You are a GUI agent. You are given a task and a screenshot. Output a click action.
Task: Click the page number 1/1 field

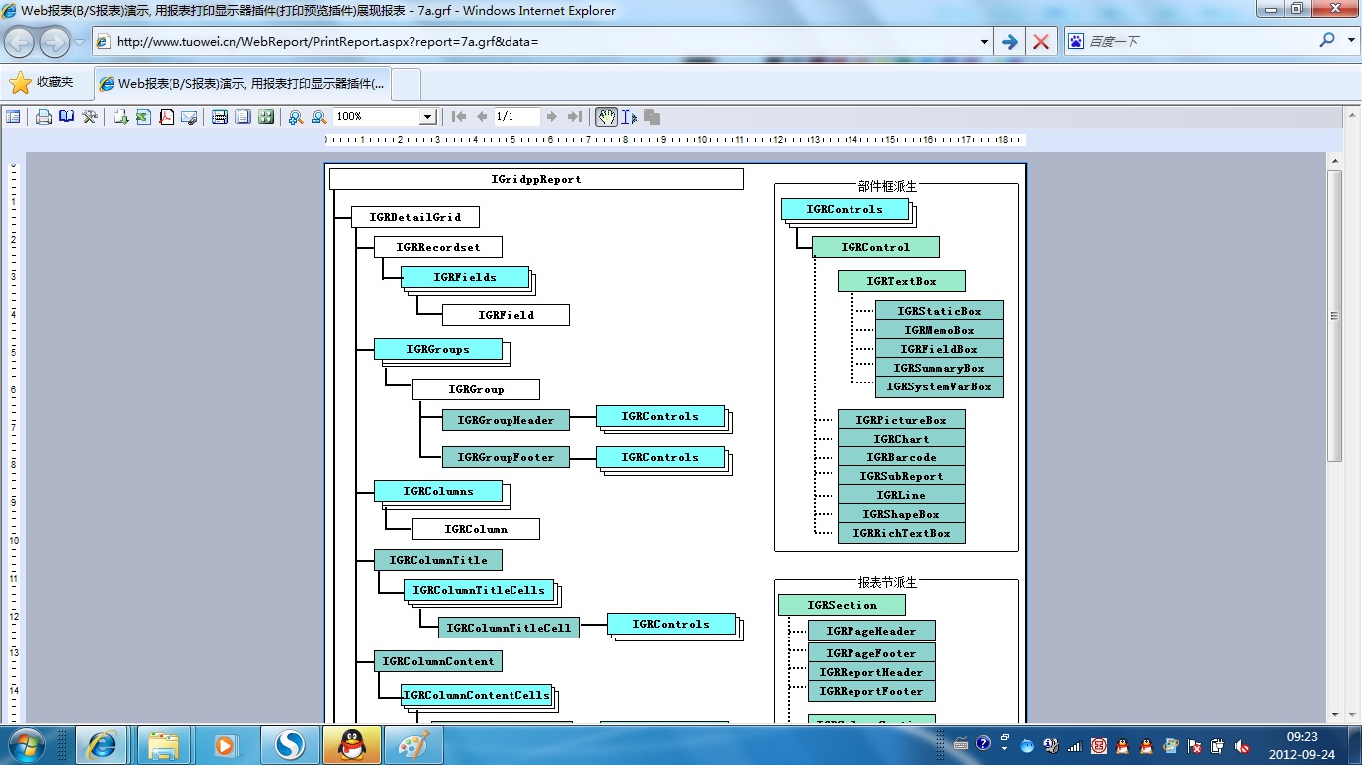516,117
